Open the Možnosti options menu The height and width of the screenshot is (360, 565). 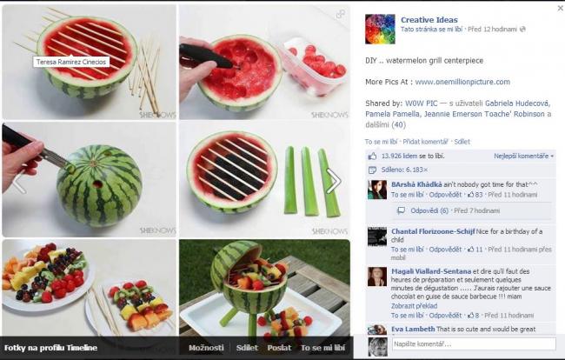click(206, 348)
